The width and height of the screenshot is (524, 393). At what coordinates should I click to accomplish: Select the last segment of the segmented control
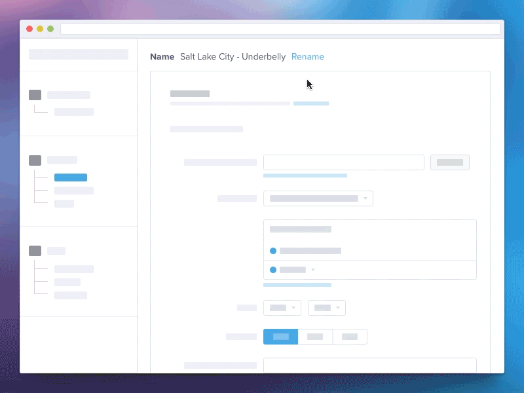(350, 337)
